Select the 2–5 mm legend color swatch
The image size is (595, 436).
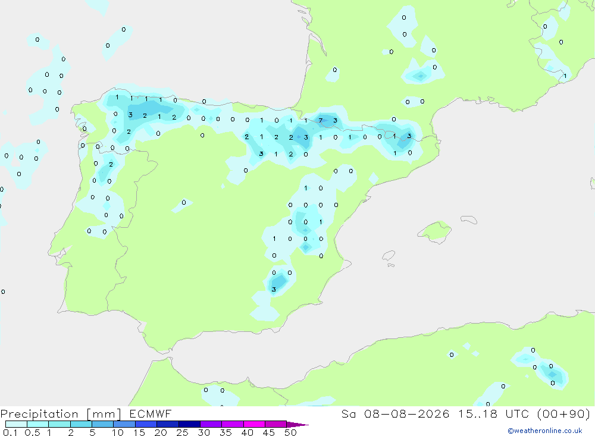pos(81,424)
